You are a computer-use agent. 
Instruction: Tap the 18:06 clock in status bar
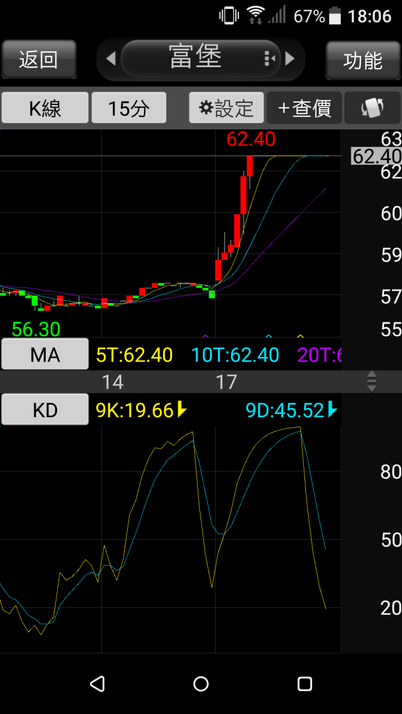pyautogui.click(x=370, y=16)
